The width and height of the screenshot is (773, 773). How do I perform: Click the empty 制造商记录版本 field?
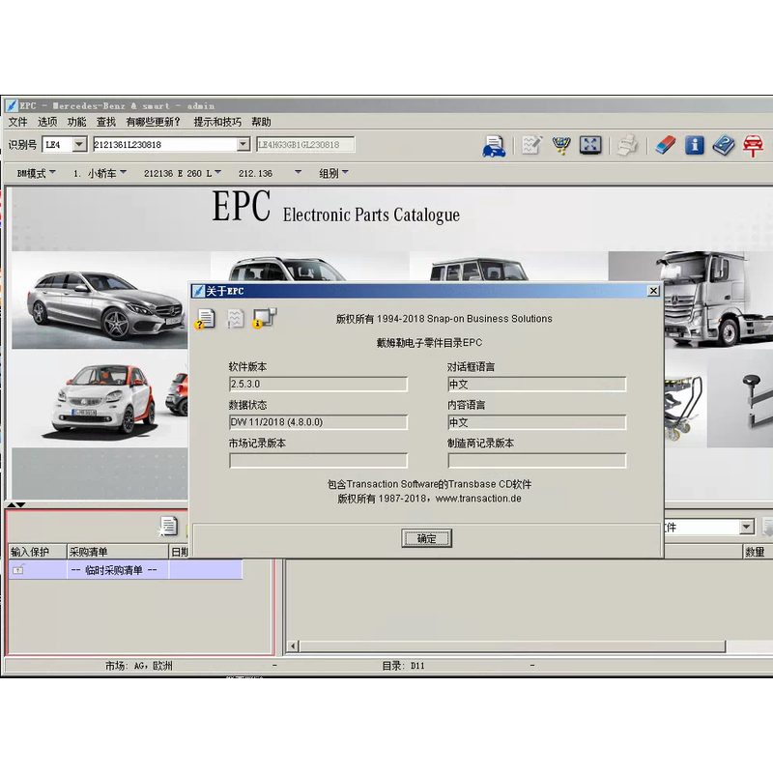[537, 461]
